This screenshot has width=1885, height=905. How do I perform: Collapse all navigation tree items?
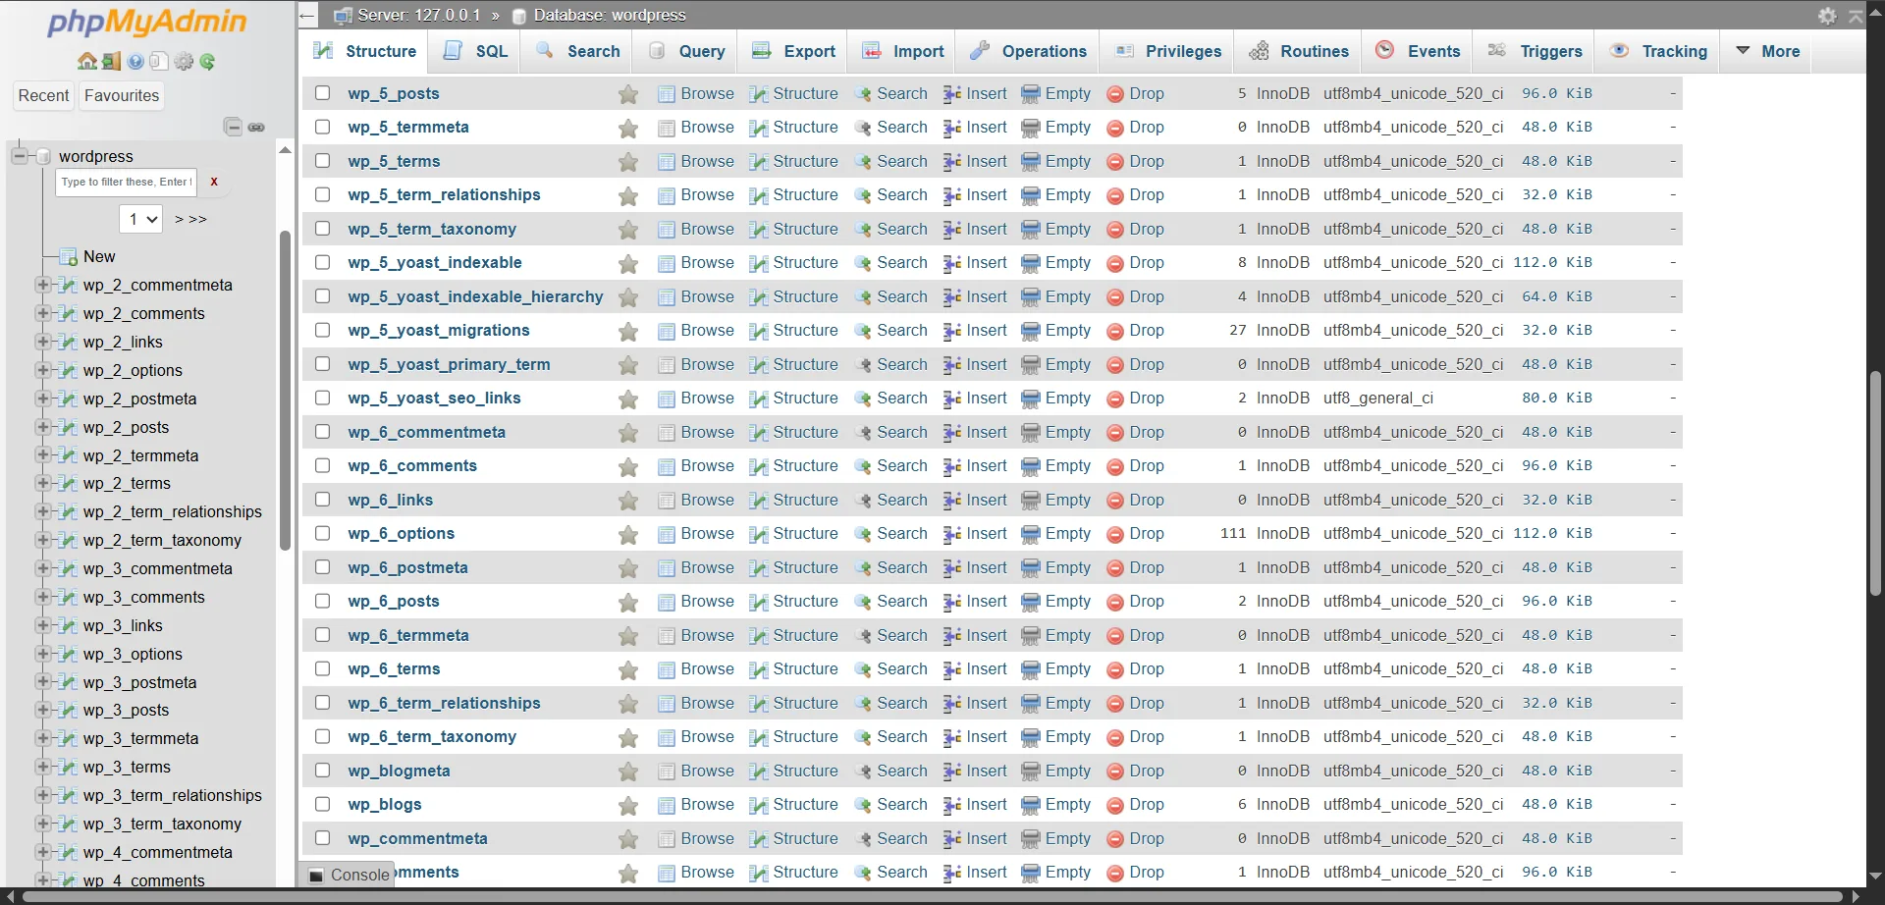point(233,127)
